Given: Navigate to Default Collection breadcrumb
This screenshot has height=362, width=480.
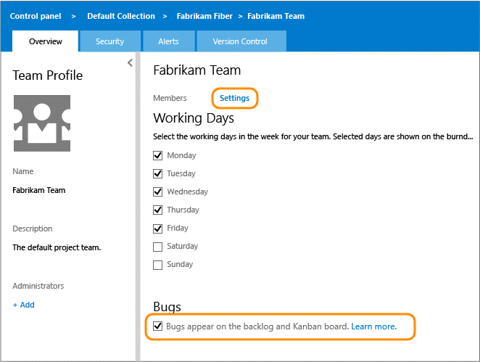Looking at the screenshot, I should pos(120,16).
